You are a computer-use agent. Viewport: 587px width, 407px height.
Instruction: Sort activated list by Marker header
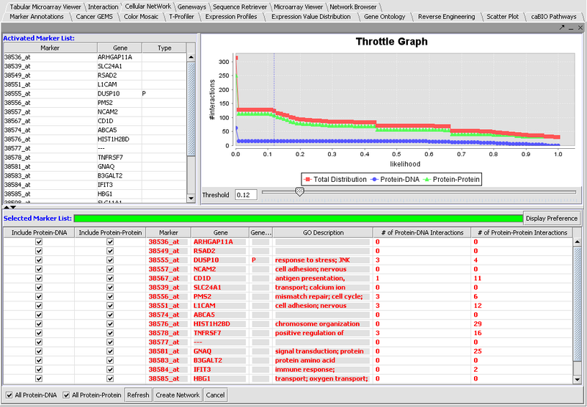coord(50,48)
